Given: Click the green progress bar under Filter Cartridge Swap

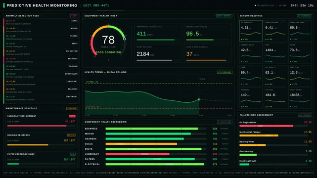Looking at the screenshot, I should tap(13, 164).
